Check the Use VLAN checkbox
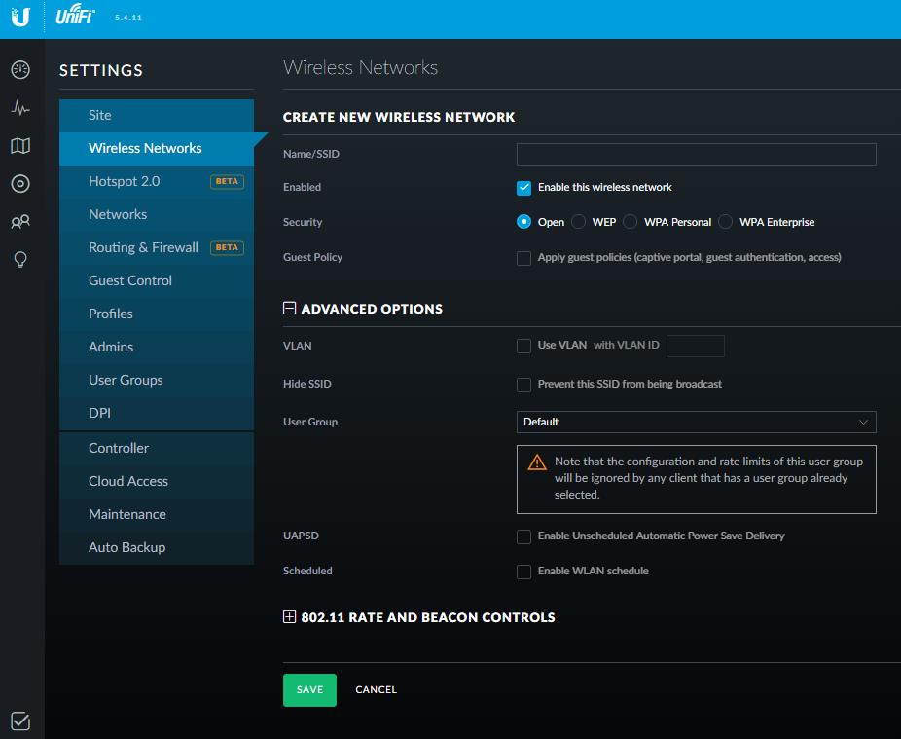 click(523, 346)
